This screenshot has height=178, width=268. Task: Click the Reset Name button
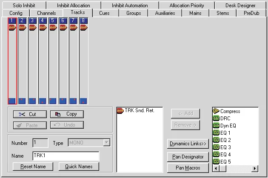coord(33,167)
